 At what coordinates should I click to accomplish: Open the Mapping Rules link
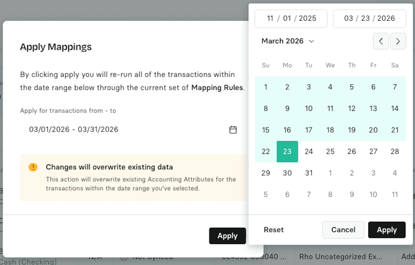click(217, 88)
